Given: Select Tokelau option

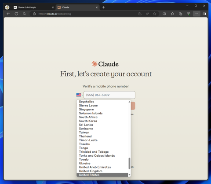Looking at the screenshot, I should coord(102,144).
